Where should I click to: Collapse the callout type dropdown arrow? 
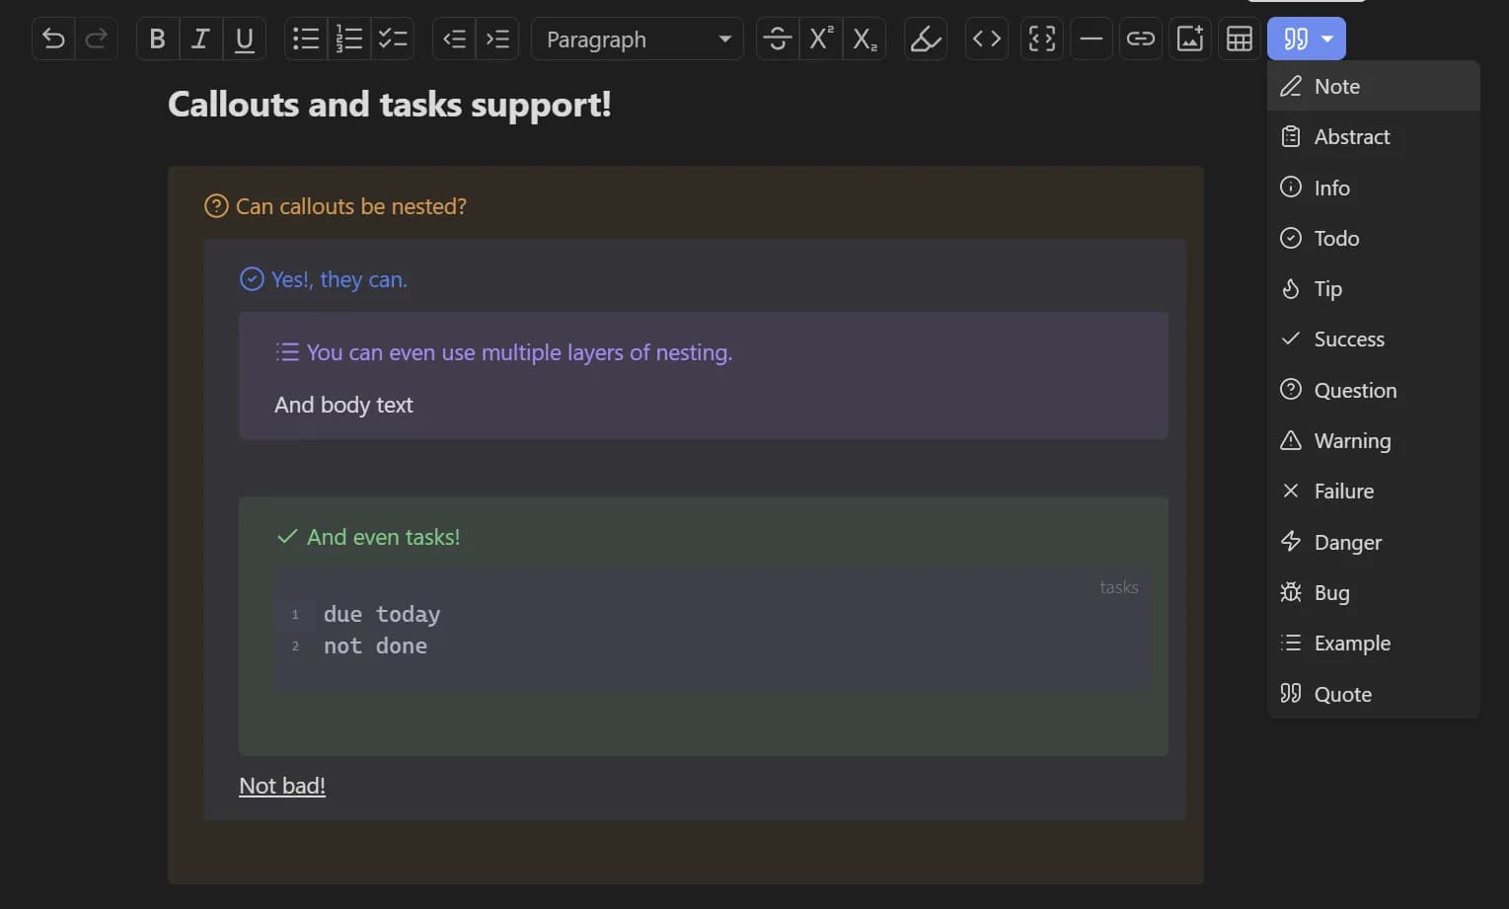1328,39
